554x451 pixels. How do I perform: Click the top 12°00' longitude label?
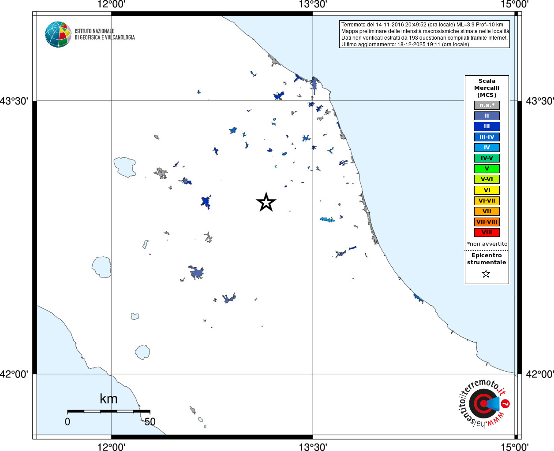pos(111,4)
